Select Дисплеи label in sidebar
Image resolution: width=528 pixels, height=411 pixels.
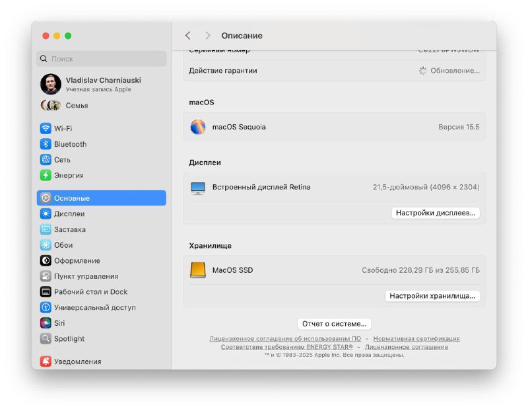(x=69, y=214)
